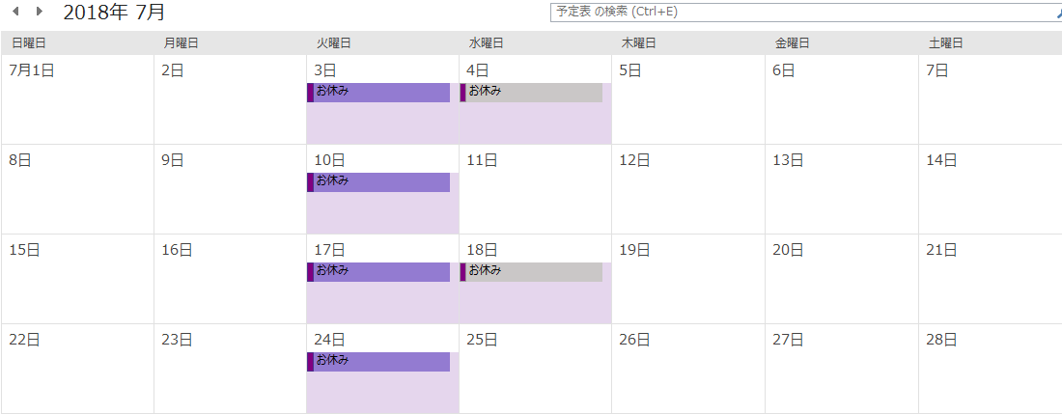Select the 20日 day cell

(x=842, y=280)
